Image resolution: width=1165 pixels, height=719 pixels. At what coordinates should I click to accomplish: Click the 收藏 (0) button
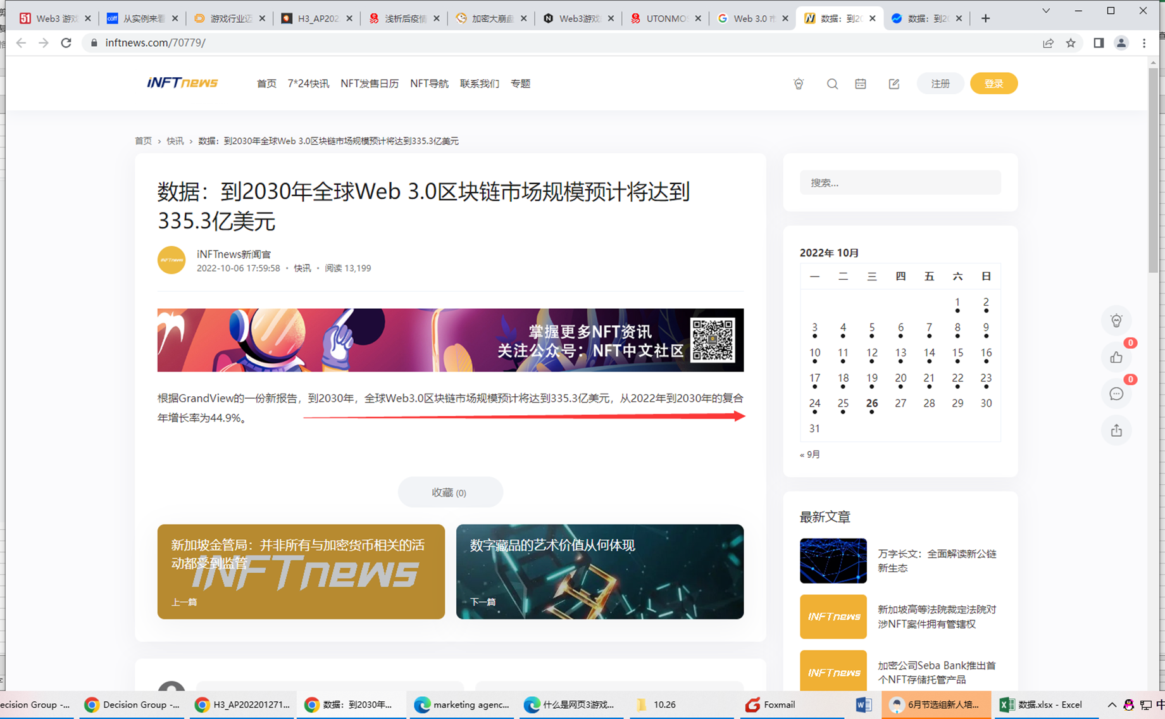pyautogui.click(x=449, y=492)
